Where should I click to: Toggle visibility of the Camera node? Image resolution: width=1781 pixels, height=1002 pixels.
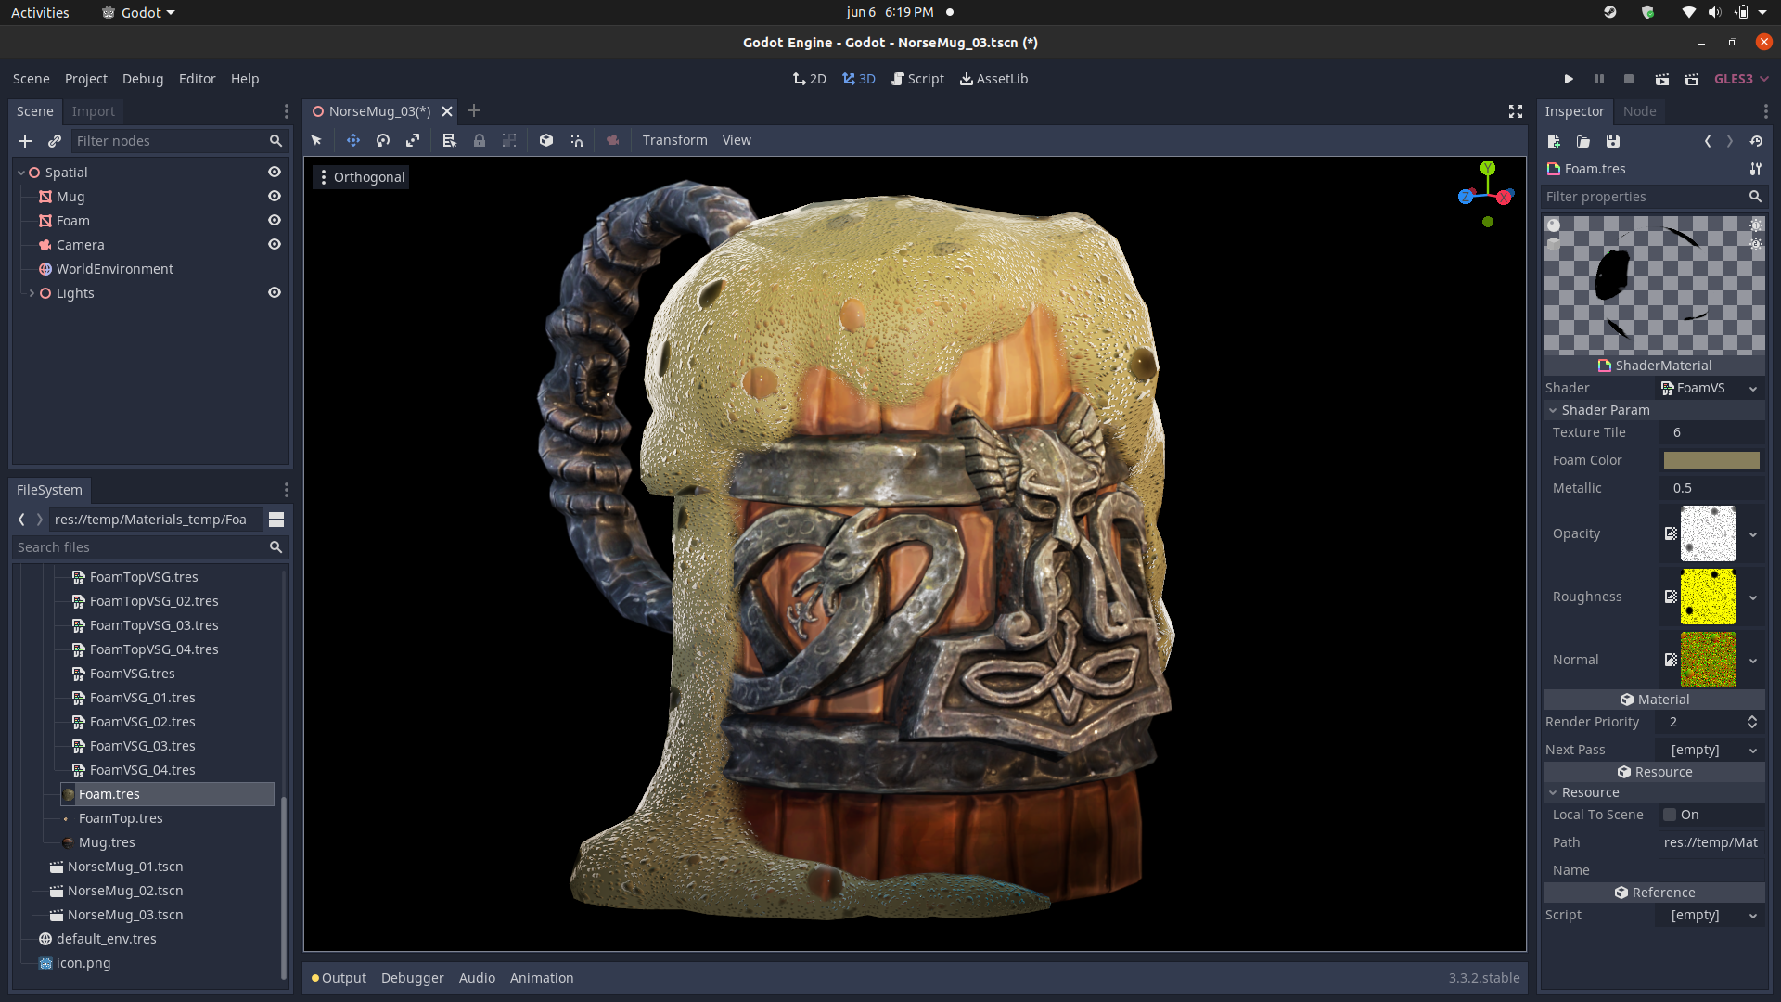pos(275,244)
